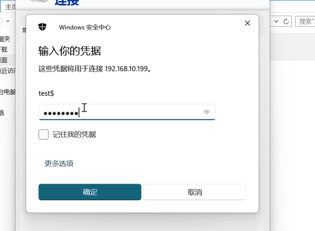Screen dimensions: 315x231
Task: Click the Windows Security shield icon
Action: pyautogui.click(x=43, y=27)
